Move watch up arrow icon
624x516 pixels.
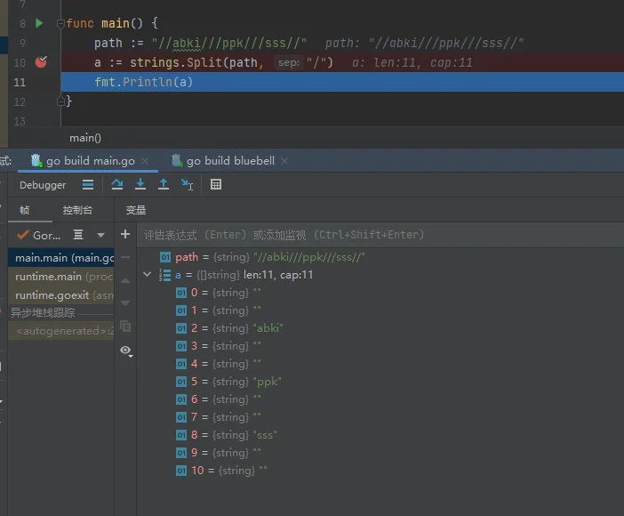(125, 280)
